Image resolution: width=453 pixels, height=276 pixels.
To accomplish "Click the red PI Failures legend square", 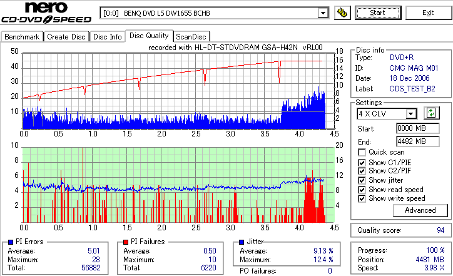I will tap(126, 242).
